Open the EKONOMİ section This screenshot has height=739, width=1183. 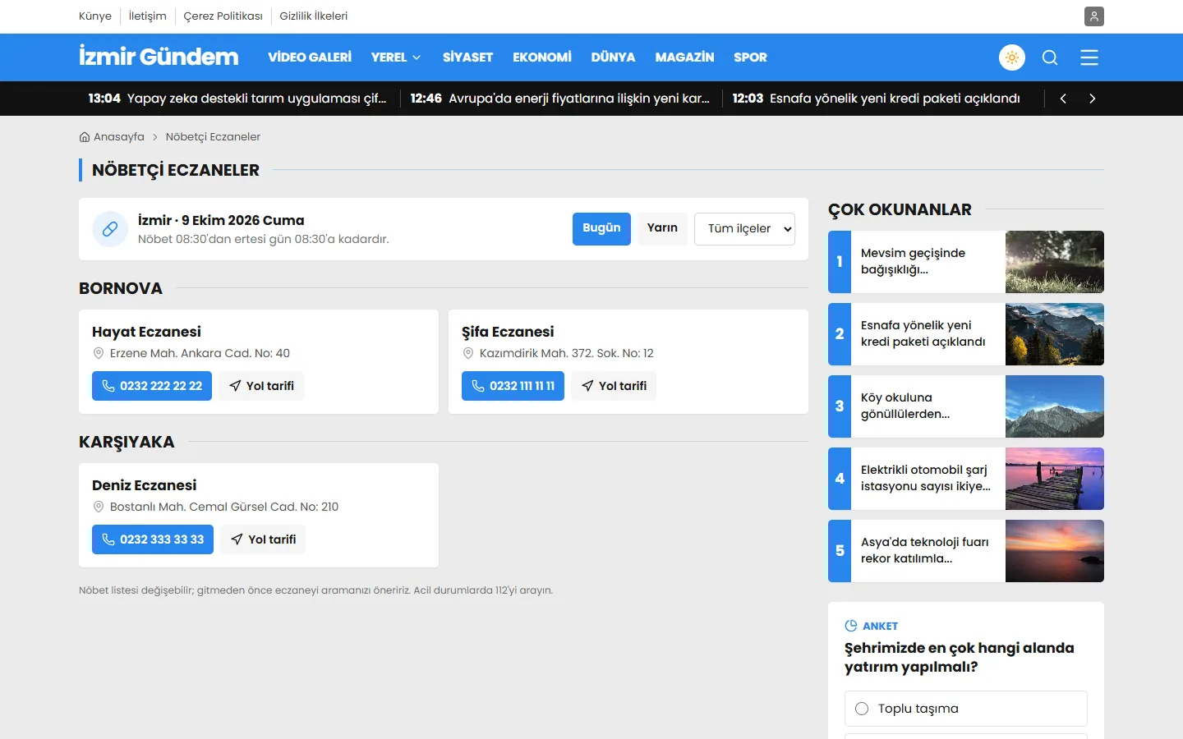pos(542,57)
